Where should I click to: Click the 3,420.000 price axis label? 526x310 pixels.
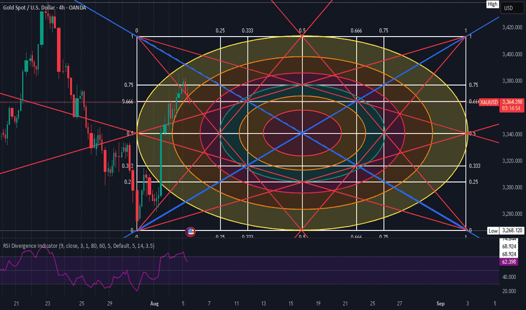(x=512, y=28)
